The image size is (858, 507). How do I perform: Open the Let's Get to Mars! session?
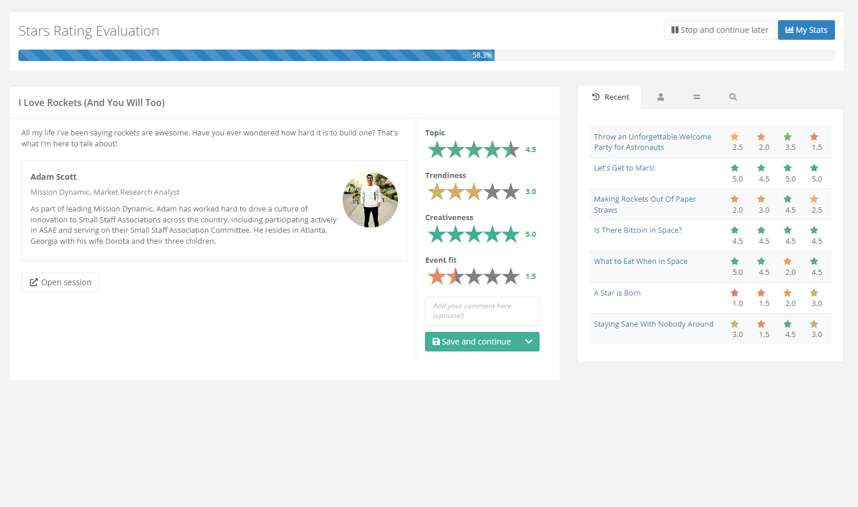point(624,168)
